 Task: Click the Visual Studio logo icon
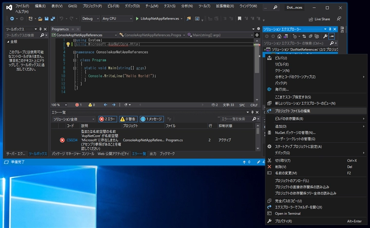click(9, 8)
